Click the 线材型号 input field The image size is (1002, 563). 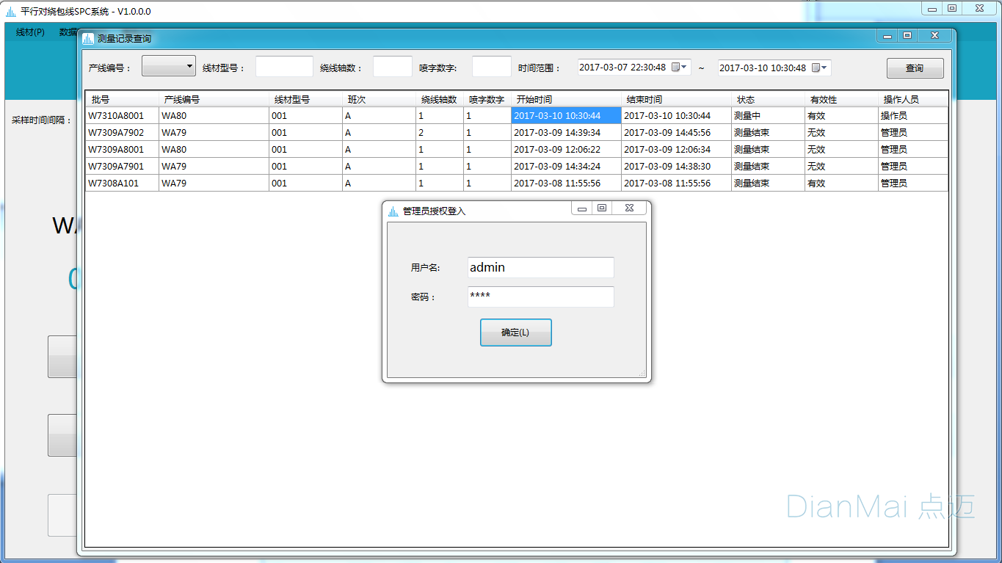click(x=284, y=67)
